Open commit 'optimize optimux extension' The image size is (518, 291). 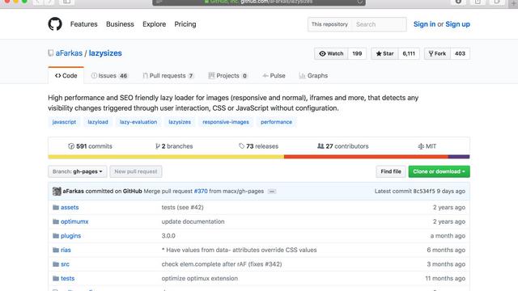[200, 278]
